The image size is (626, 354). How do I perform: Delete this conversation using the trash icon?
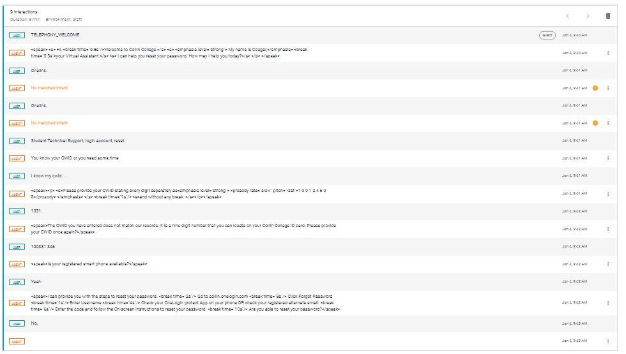click(x=607, y=16)
